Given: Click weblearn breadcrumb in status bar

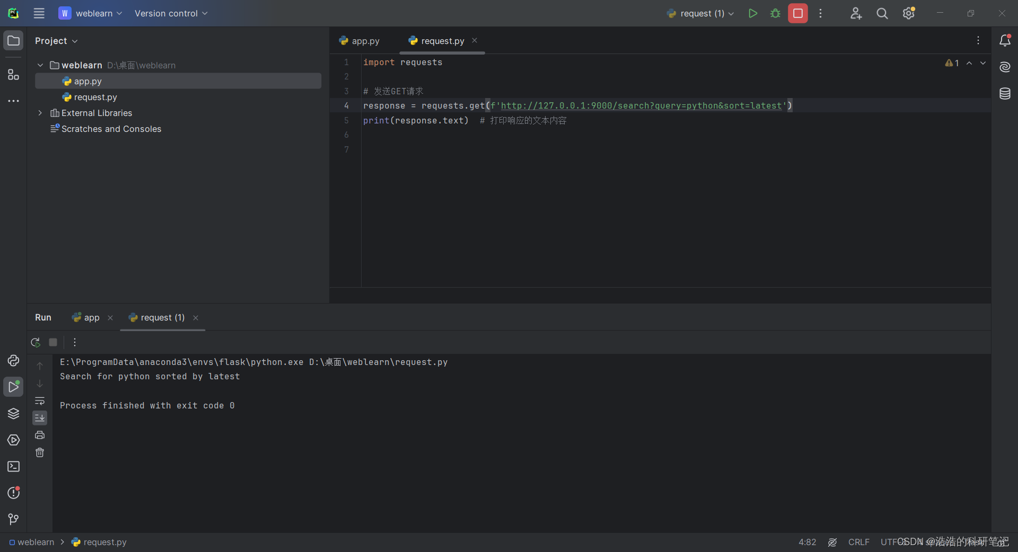Looking at the screenshot, I should (32, 542).
